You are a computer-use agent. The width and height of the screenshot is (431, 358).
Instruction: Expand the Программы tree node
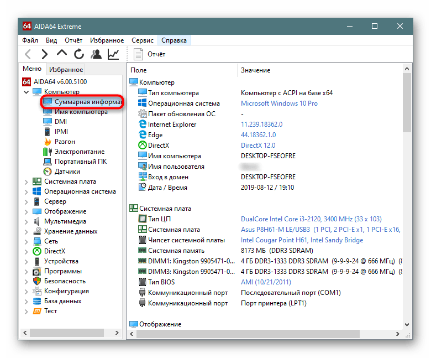pyautogui.click(x=26, y=271)
